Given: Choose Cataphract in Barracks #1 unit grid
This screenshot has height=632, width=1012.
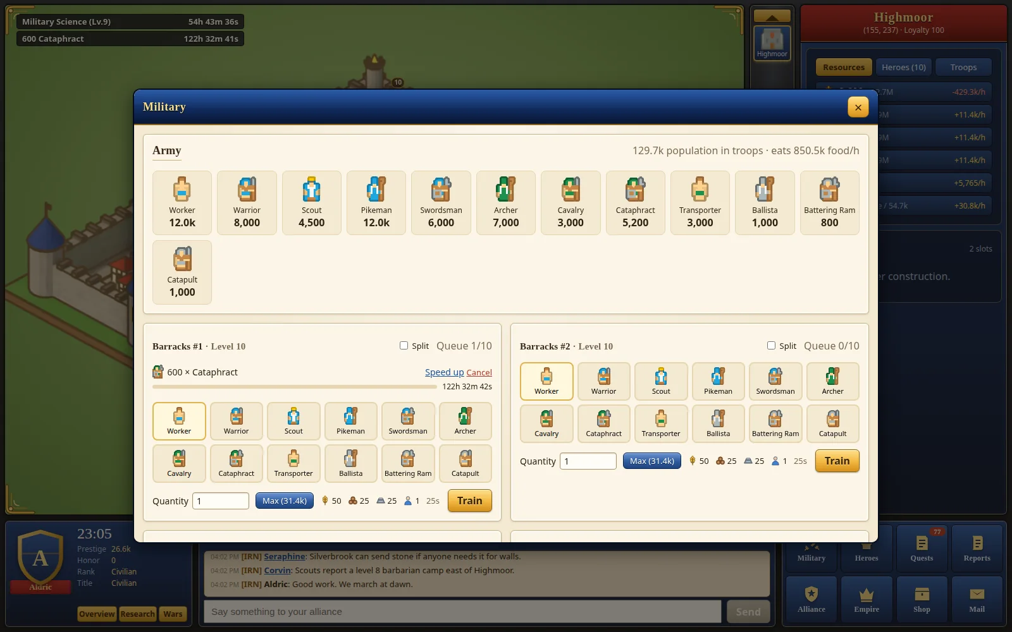Looking at the screenshot, I should [236, 463].
